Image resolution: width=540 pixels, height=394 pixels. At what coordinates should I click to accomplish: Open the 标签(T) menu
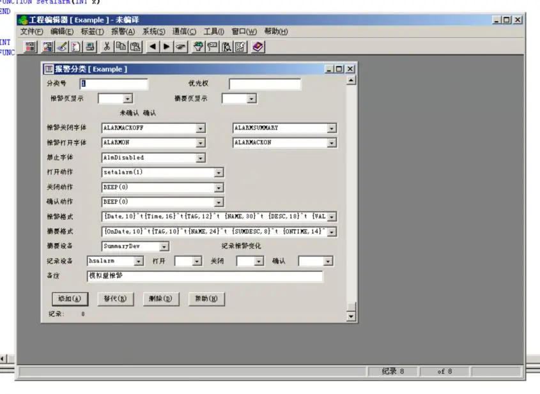click(92, 32)
